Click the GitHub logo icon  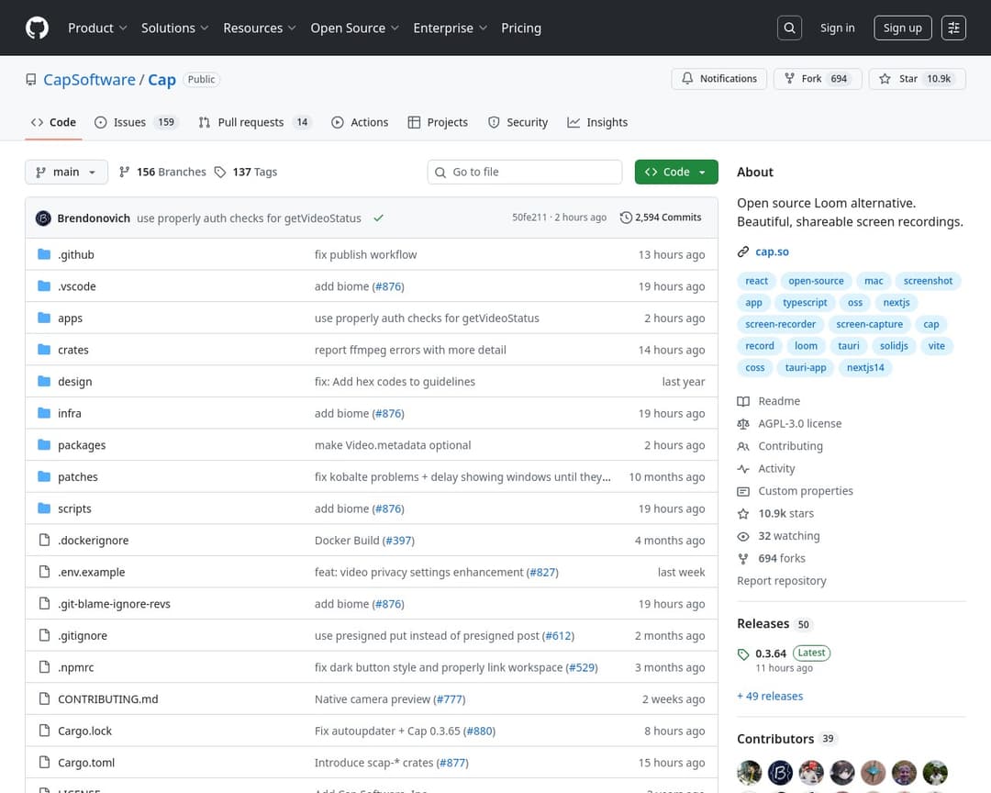37,28
